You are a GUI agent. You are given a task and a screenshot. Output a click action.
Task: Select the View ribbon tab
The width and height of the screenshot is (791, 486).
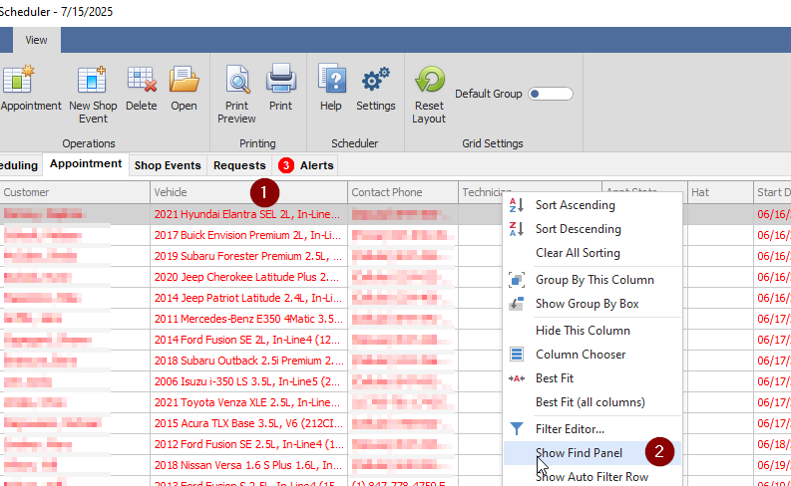(36, 40)
